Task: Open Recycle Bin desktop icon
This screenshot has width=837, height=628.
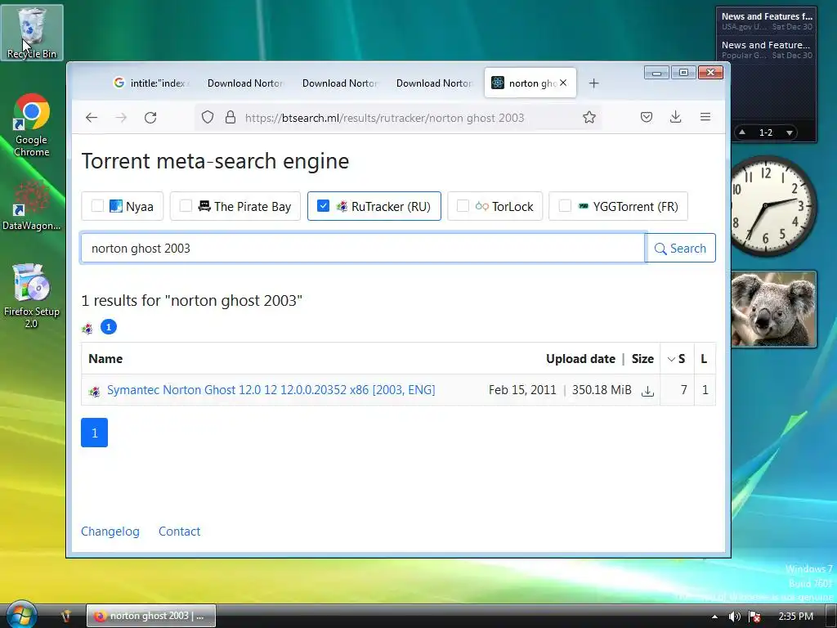Action: (32, 32)
